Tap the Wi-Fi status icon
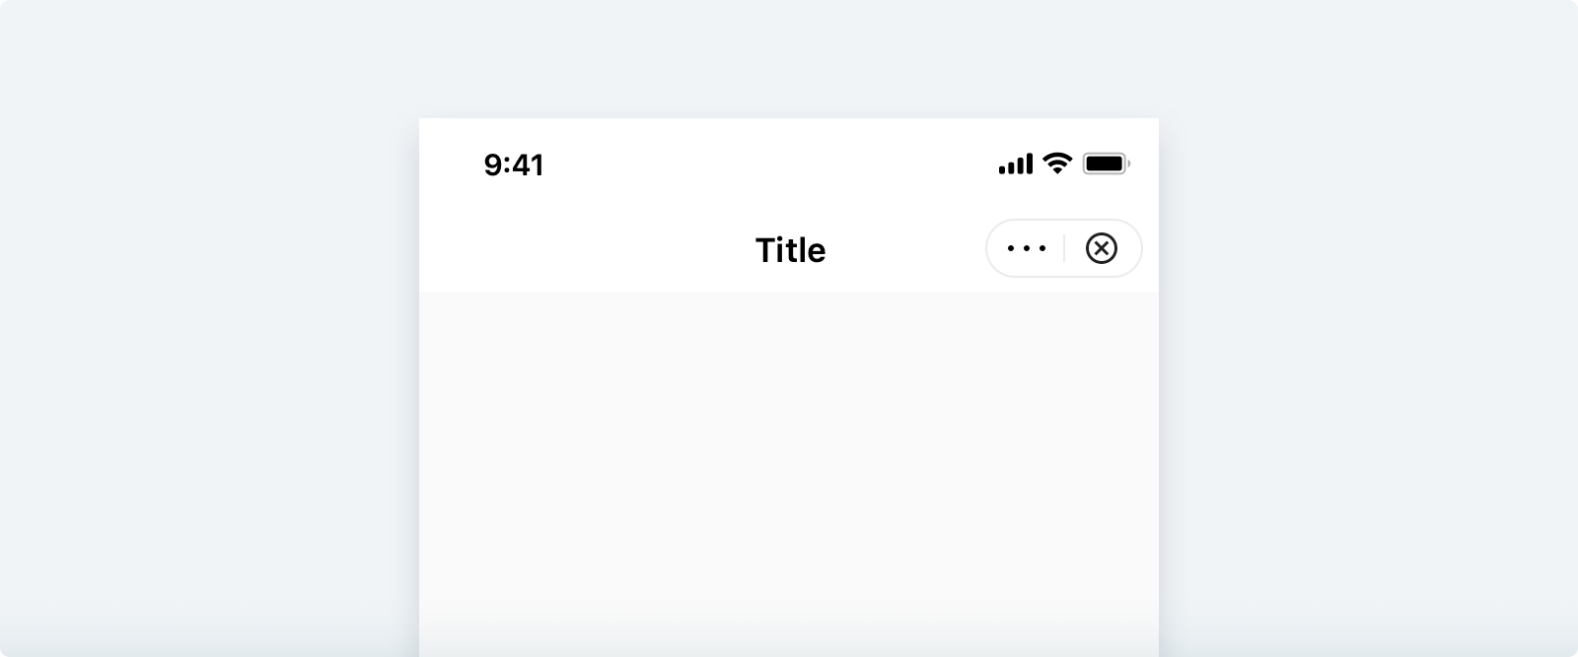 (1057, 164)
